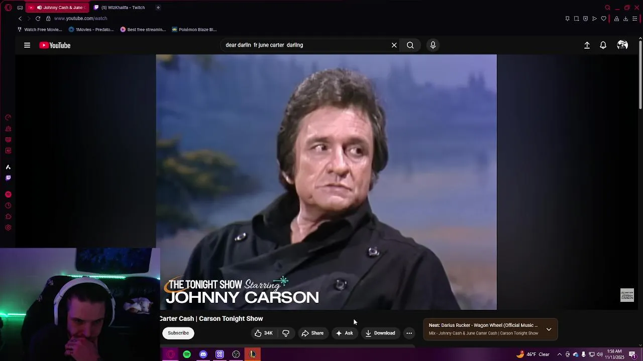The width and height of the screenshot is (643, 361).
Task: Open OBS Studio from the taskbar
Action: pos(236,354)
